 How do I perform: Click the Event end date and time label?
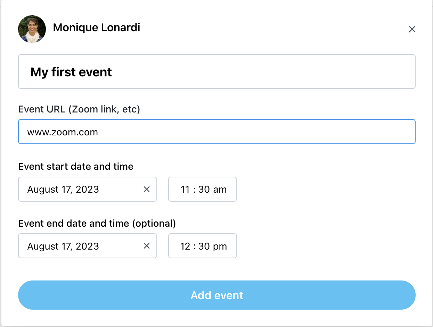(x=97, y=223)
